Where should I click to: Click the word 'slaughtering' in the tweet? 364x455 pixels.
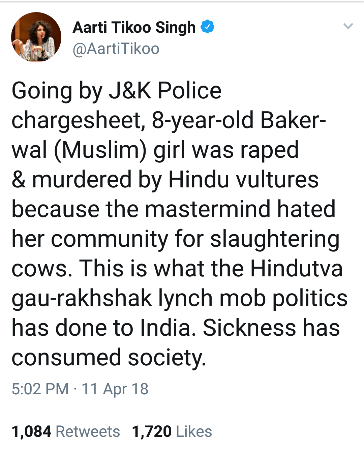[x=275, y=239]
